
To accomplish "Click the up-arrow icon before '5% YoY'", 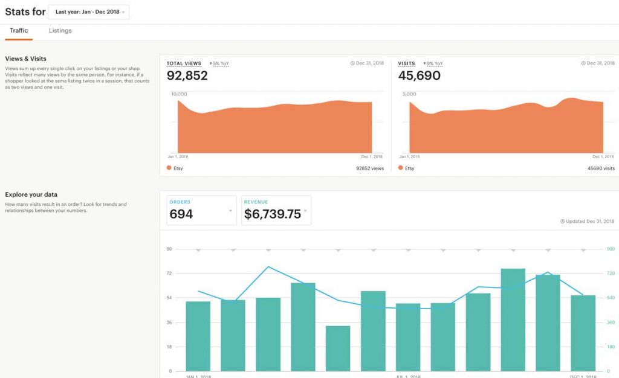I will coord(211,63).
